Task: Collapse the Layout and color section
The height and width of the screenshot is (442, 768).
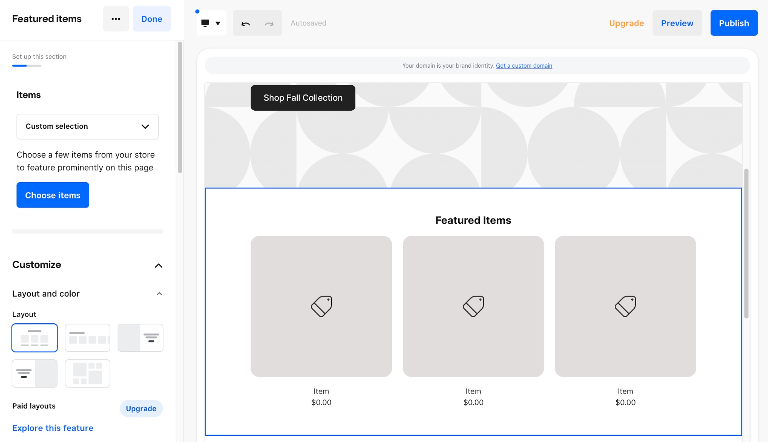Action: click(159, 293)
